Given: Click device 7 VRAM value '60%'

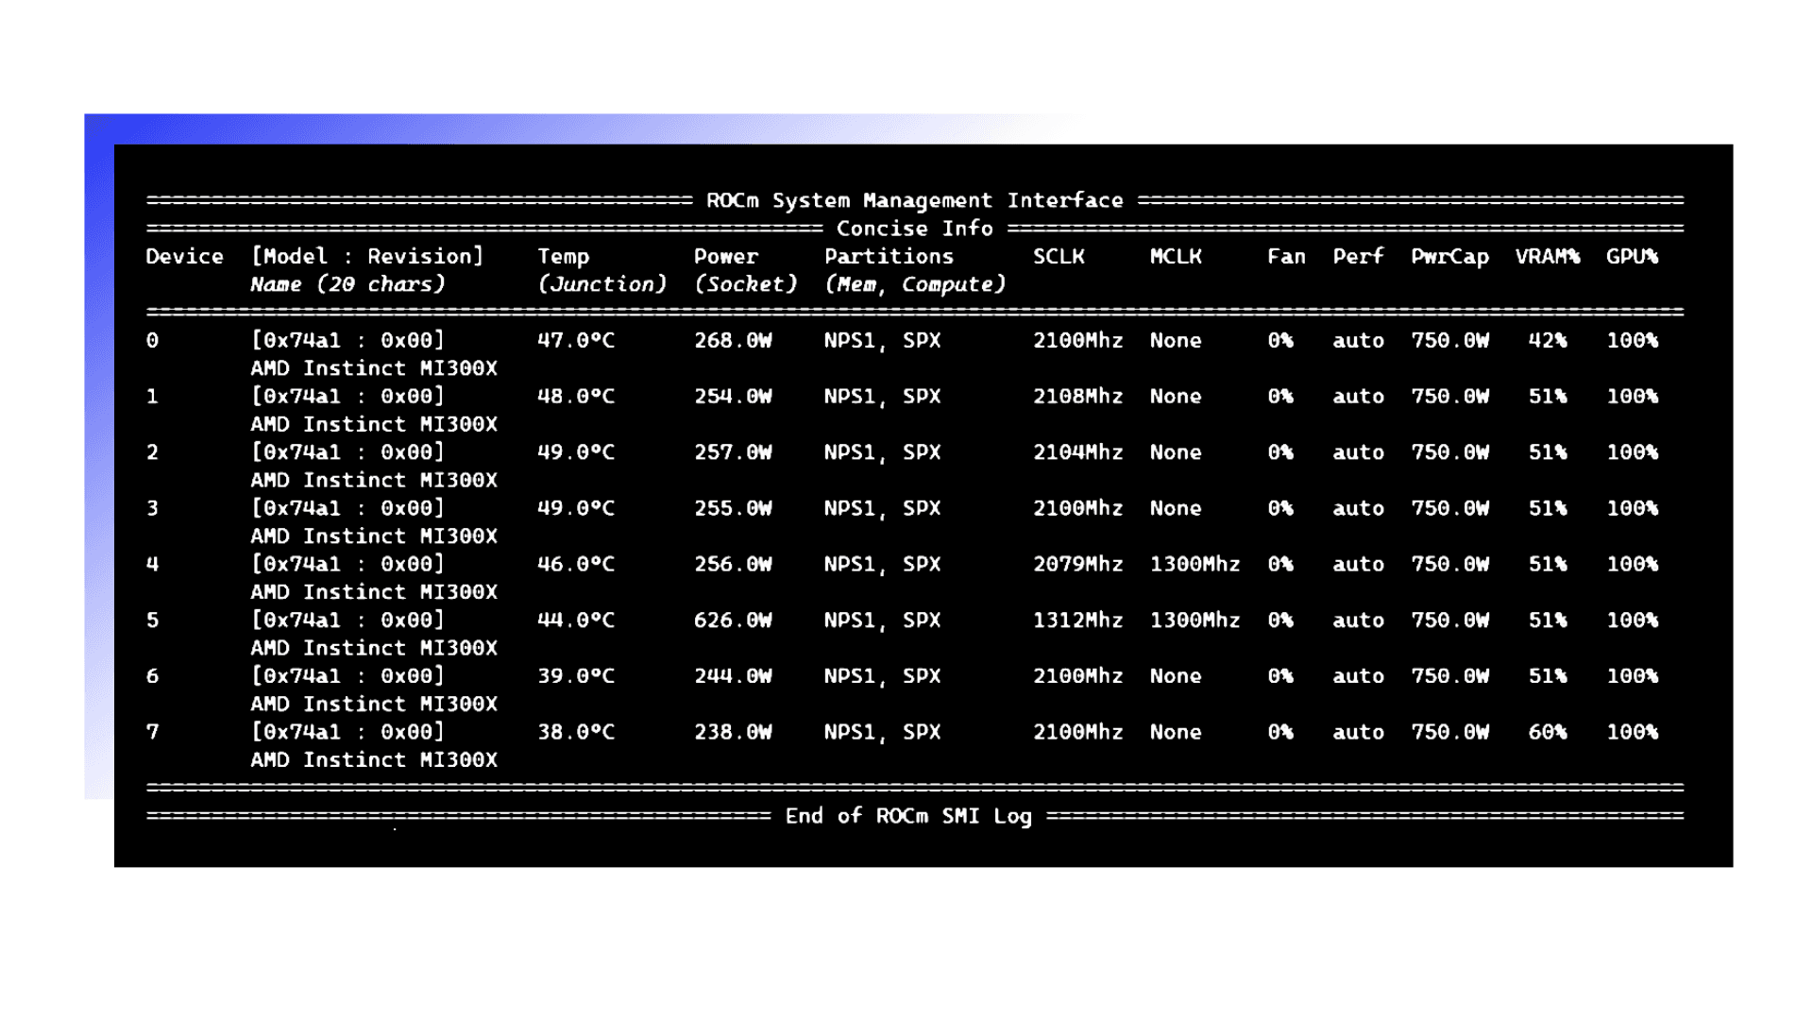Looking at the screenshot, I should pyautogui.click(x=1548, y=732).
